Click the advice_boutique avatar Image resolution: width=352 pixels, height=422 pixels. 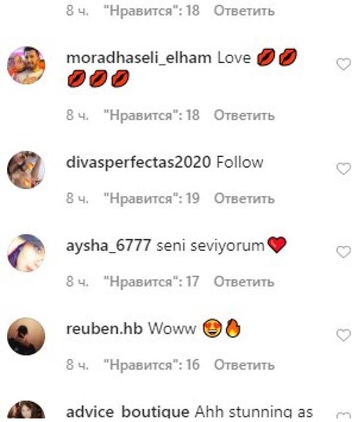click(26, 411)
